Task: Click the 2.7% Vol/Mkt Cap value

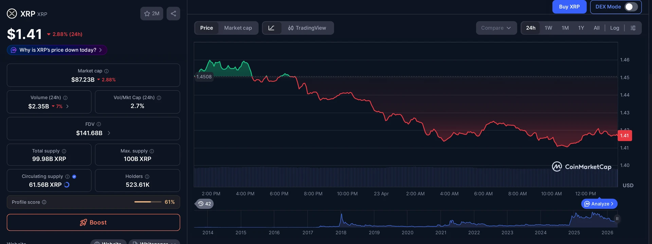Action: pos(138,106)
